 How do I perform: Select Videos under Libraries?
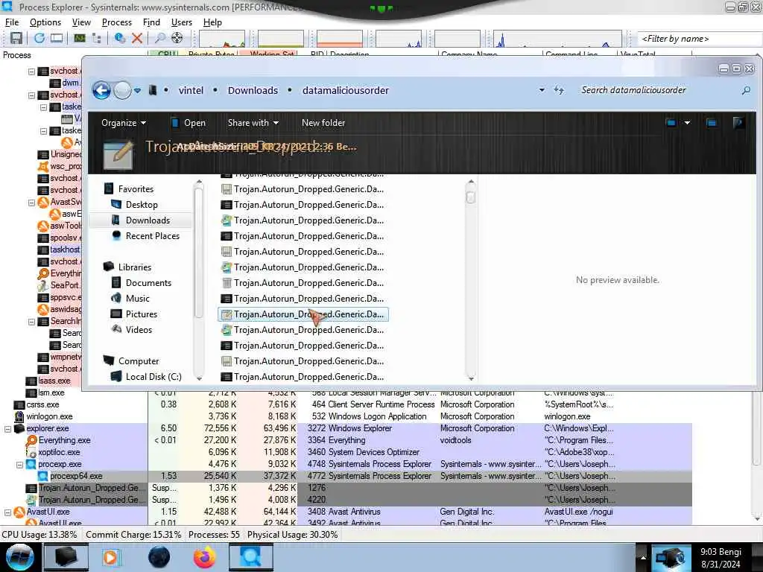point(139,330)
